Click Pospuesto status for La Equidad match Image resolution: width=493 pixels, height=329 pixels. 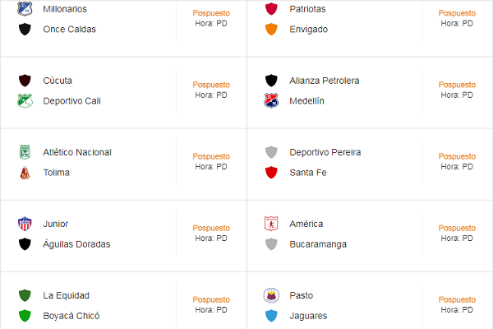(211, 299)
